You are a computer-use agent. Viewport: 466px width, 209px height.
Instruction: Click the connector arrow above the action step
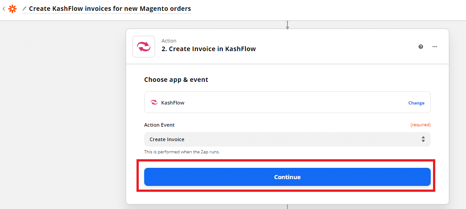click(x=287, y=25)
